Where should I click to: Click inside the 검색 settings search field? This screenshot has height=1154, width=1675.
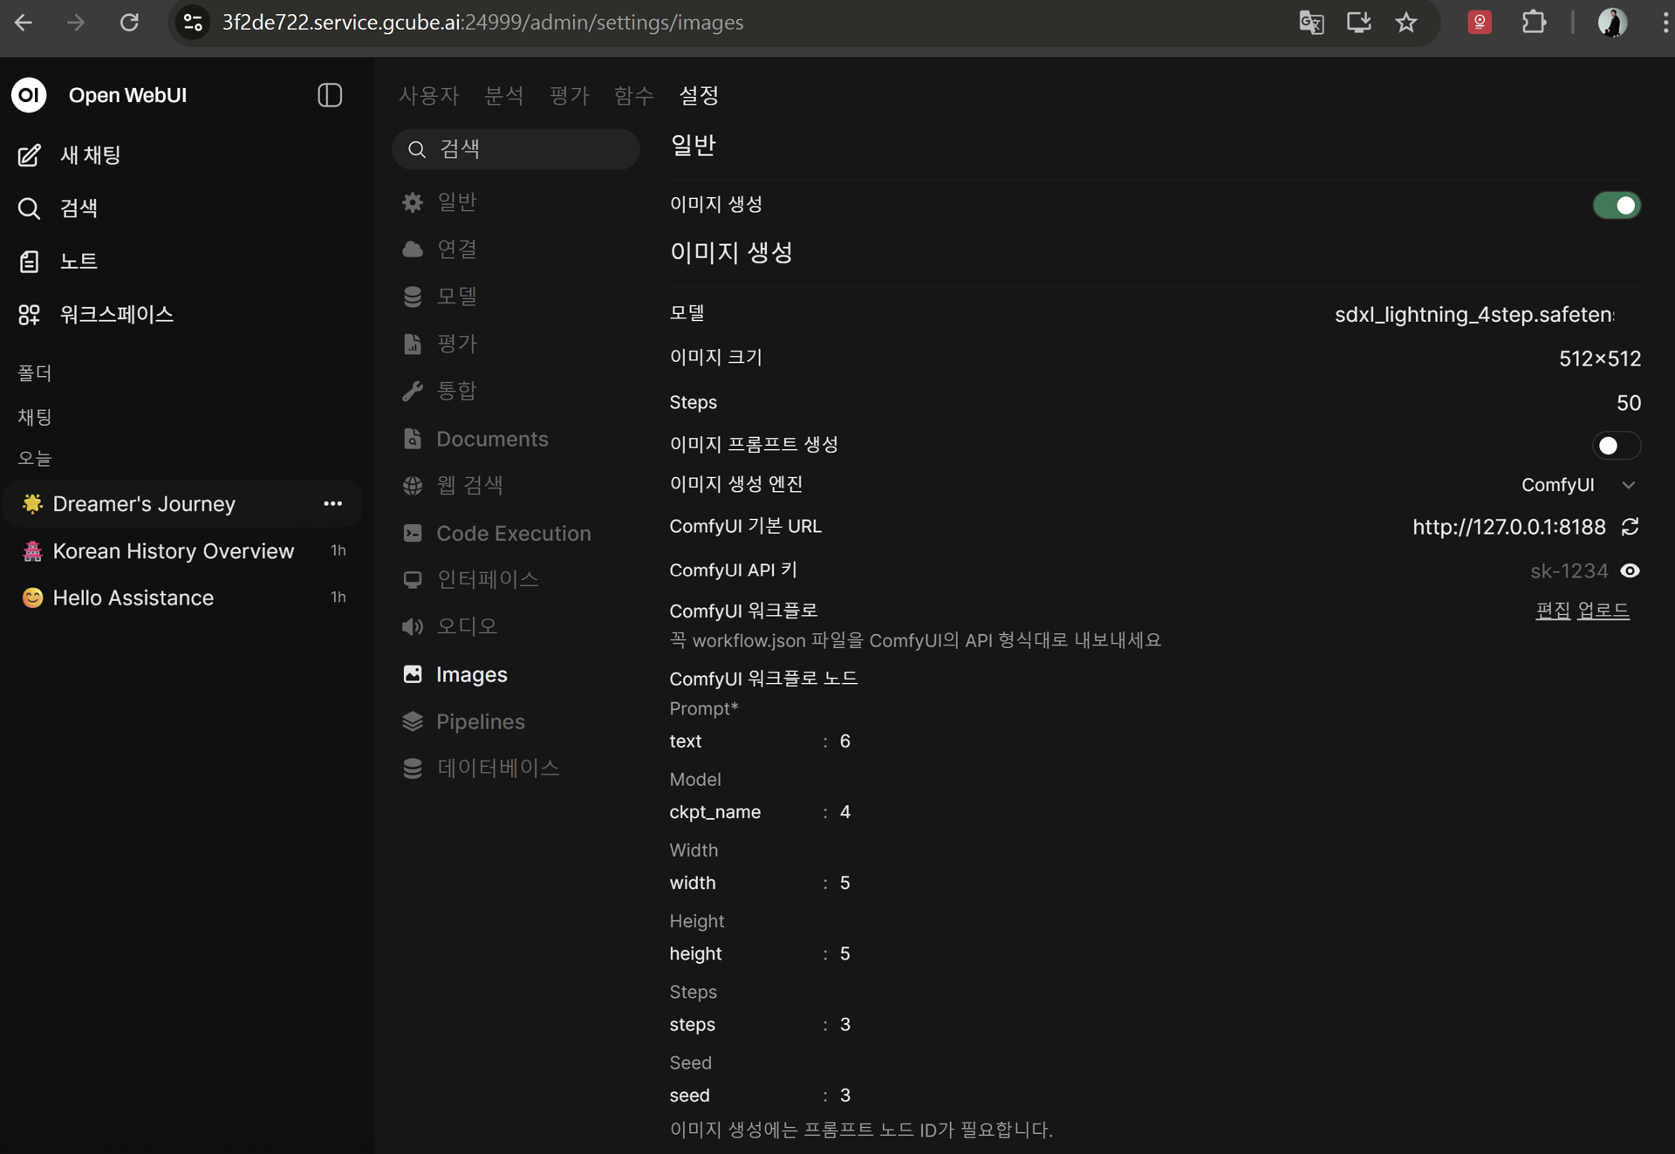[515, 149]
